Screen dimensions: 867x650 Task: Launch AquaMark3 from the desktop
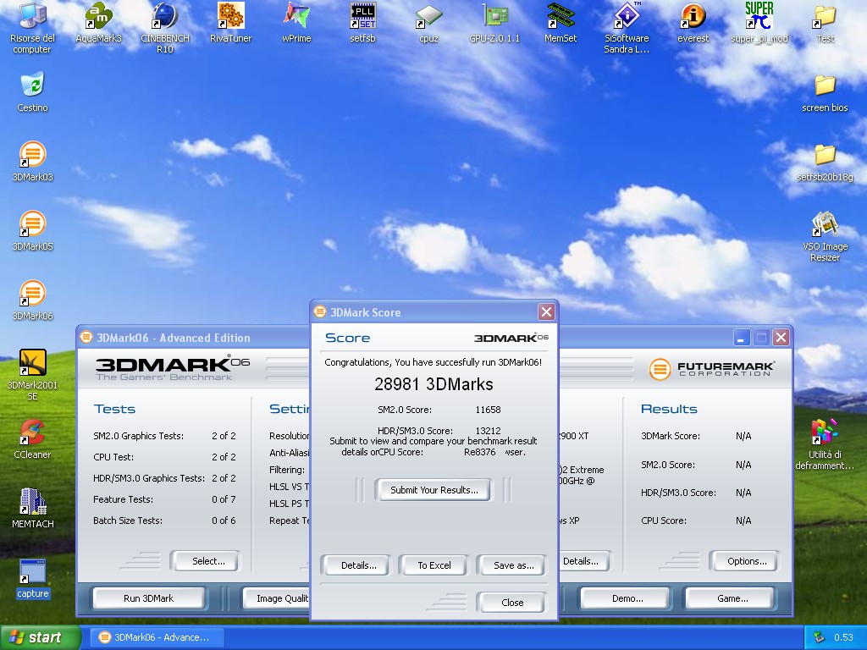pos(98,23)
